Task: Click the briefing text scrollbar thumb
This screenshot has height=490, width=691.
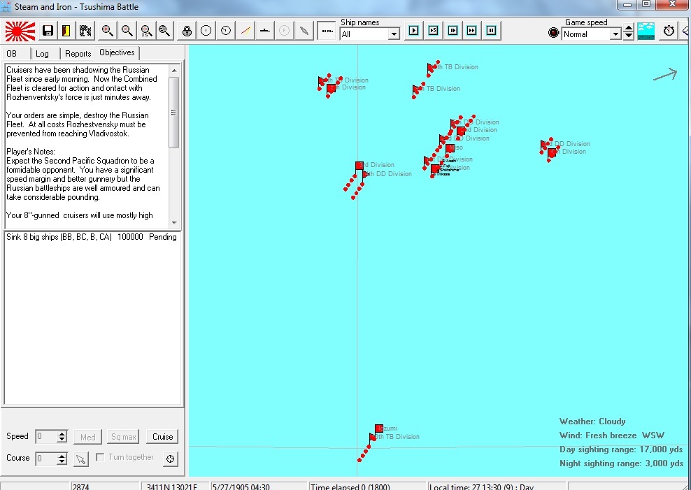Action: tap(175, 113)
